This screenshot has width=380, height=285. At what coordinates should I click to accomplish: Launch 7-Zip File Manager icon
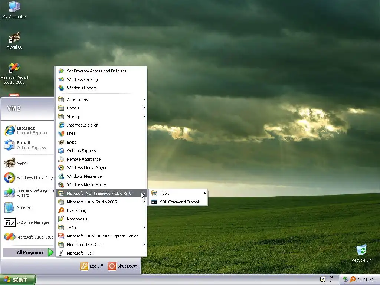tap(9, 222)
